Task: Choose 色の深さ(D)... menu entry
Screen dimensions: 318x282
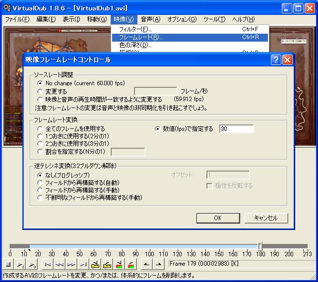Action: pyautogui.click(x=190, y=45)
